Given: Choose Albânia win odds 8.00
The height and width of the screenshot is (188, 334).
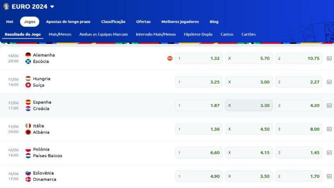Looking at the screenshot, I should coord(298,129).
